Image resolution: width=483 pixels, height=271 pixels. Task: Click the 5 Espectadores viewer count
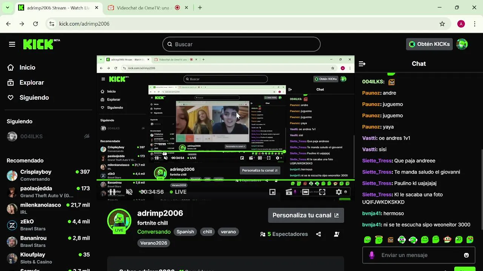click(284, 234)
